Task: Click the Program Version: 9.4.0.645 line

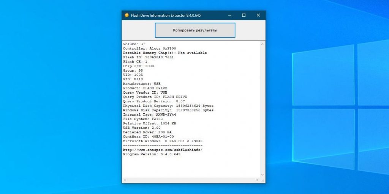Action: point(152,154)
